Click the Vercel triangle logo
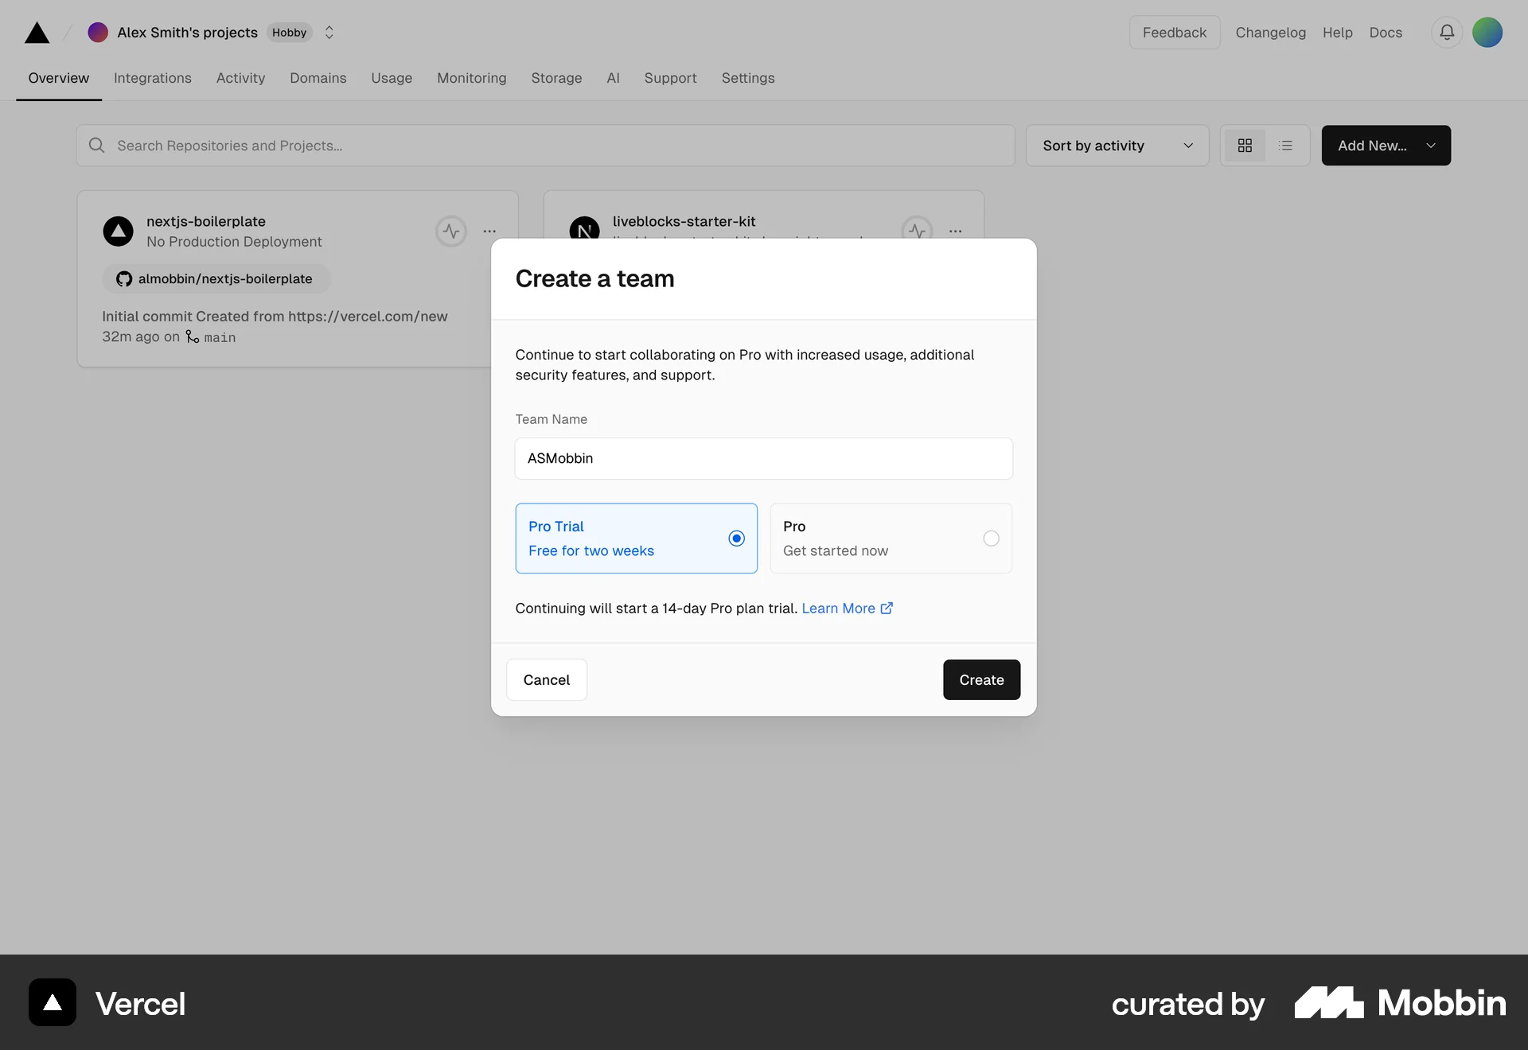This screenshot has width=1528, height=1050. (x=37, y=33)
